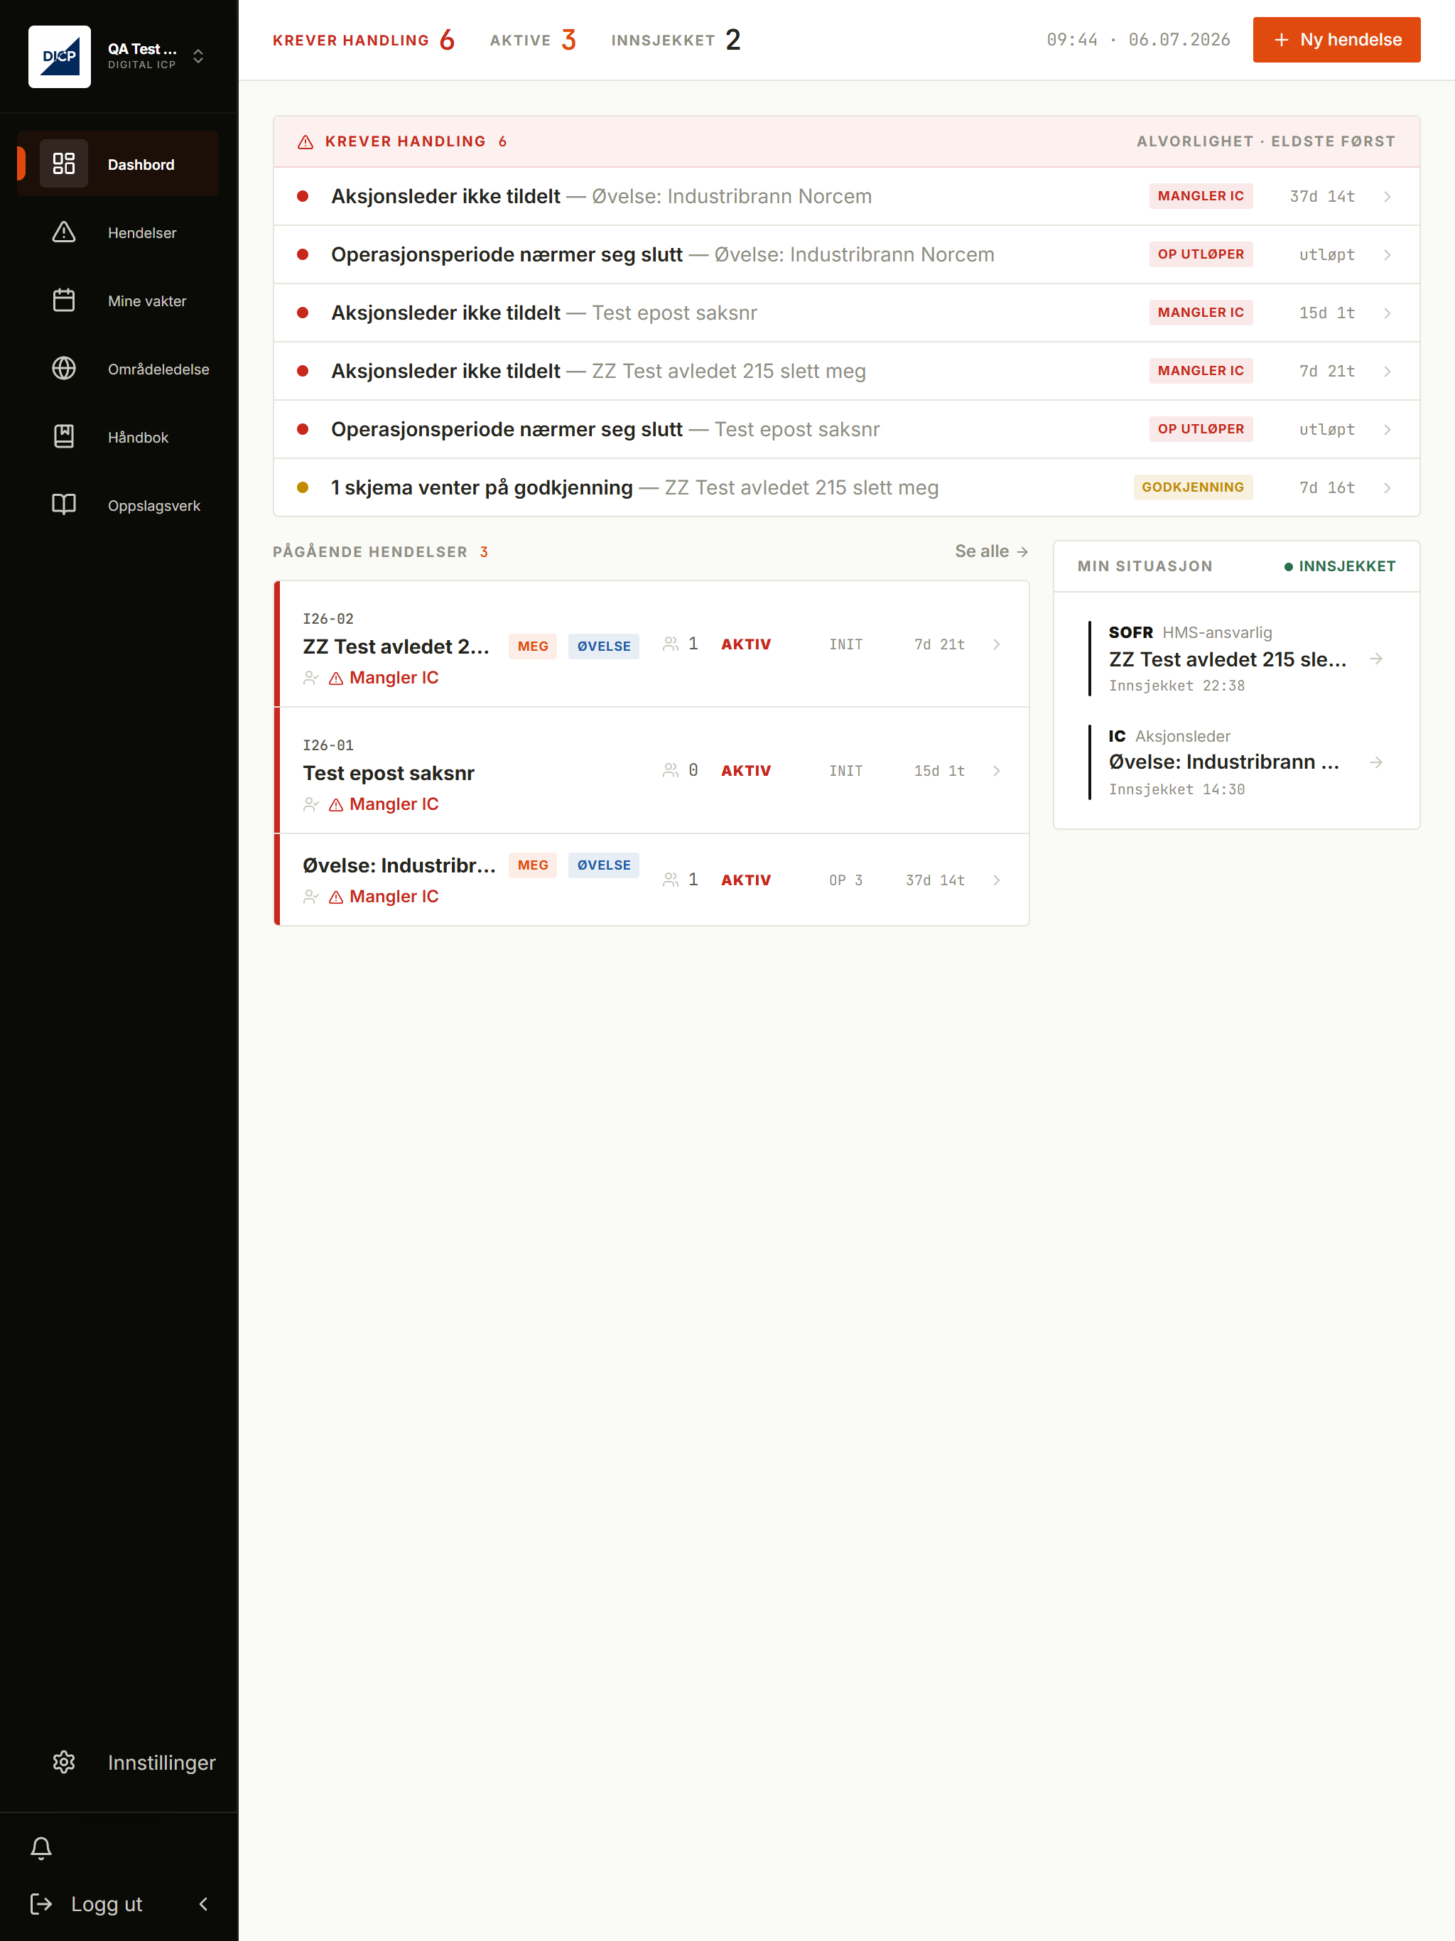This screenshot has height=1941, width=1455.
Task: Click the INNSJEKKET status indicator
Action: click(1339, 566)
